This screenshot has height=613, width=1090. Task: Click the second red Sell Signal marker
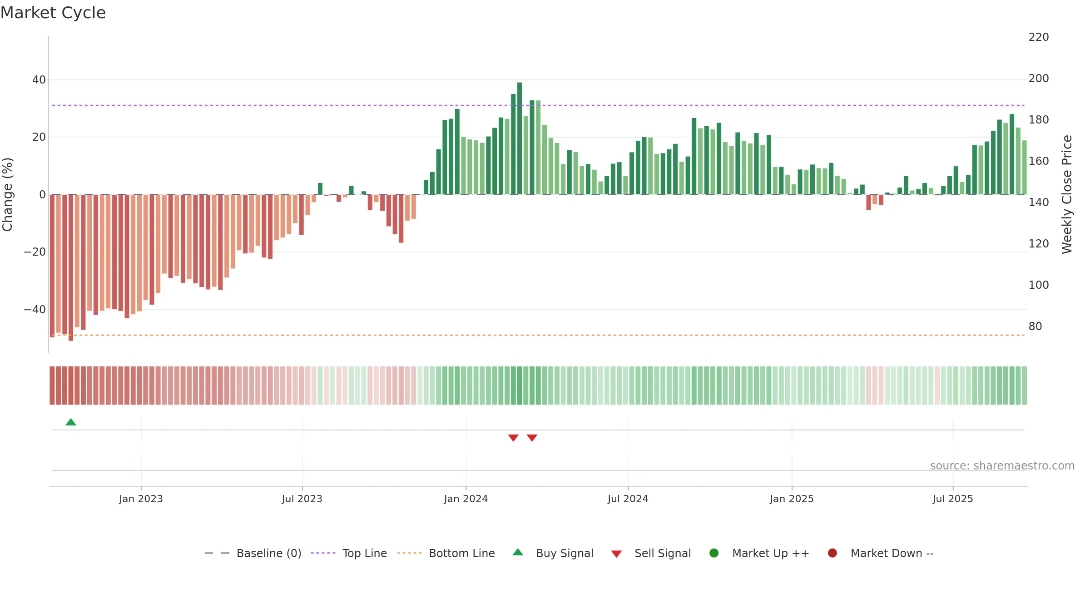point(532,438)
